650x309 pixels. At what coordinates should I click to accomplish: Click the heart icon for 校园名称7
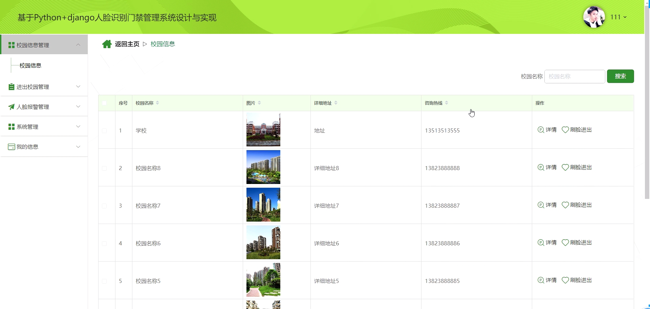pyautogui.click(x=565, y=205)
